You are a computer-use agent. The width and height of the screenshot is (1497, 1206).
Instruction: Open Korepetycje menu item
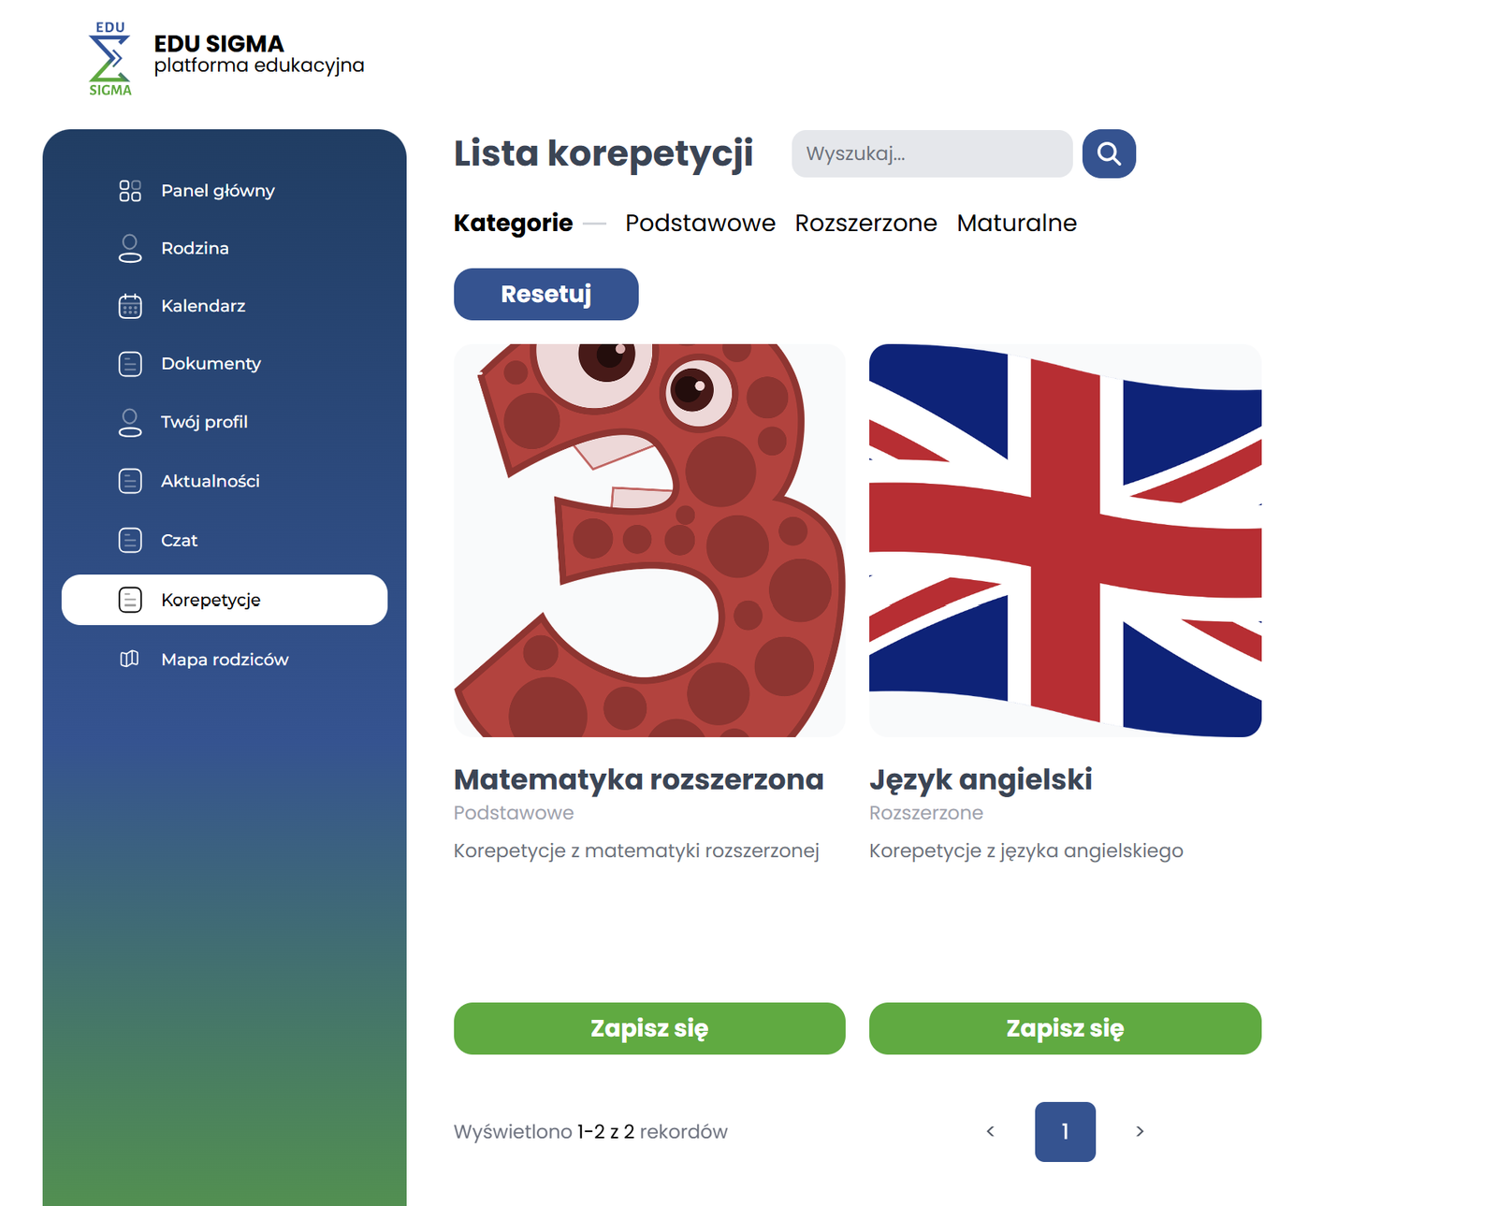click(x=225, y=600)
